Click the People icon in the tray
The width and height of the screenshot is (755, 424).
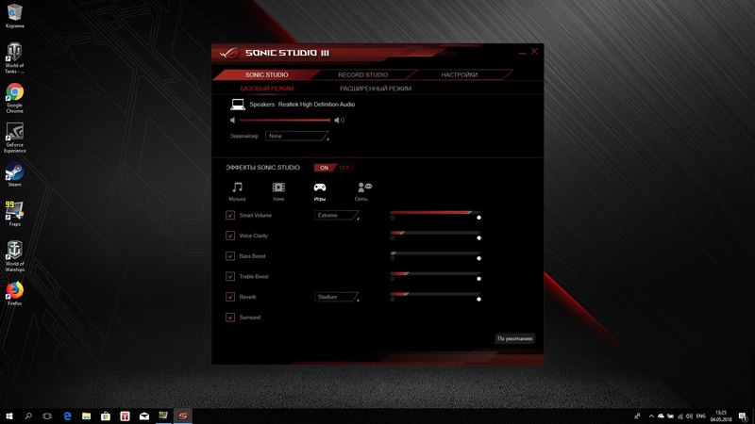[x=637, y=416]
